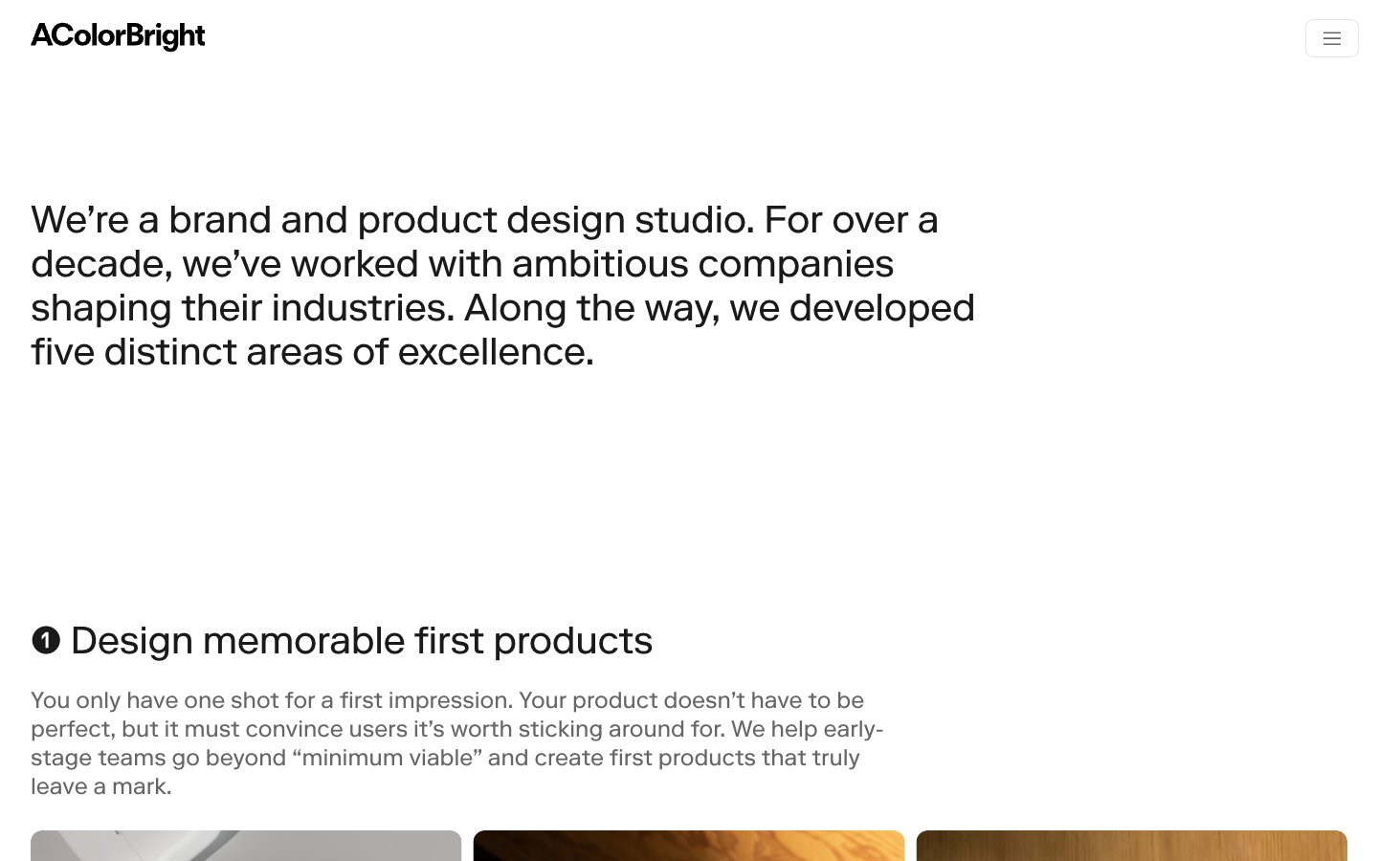Click the word "excellence." in hero text

click(x=496, y=352)
